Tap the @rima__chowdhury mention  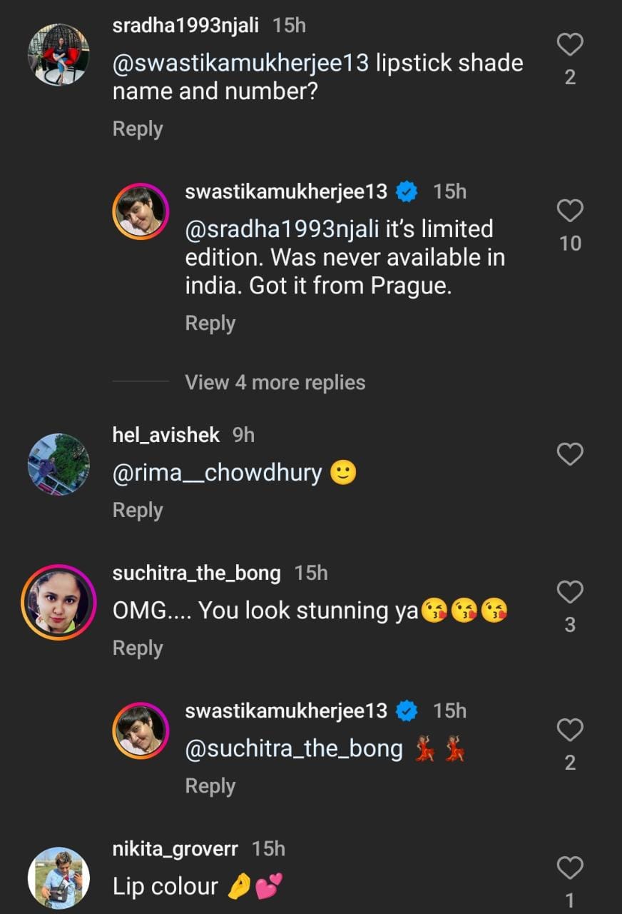click(x=217, y=473)
